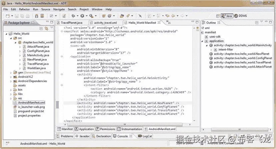
Task: Toggle Link with Editor in Package Explorer
Action: tap(46, 28)
